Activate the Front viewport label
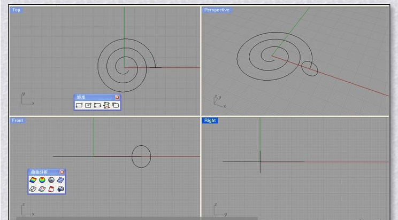Screen dimensions: 398x220 [x=17, y=120]
